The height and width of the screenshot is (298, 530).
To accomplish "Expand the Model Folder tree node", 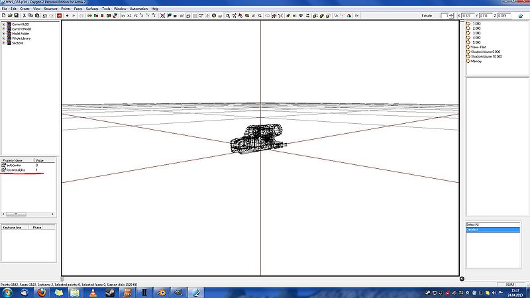I will 4,34.
